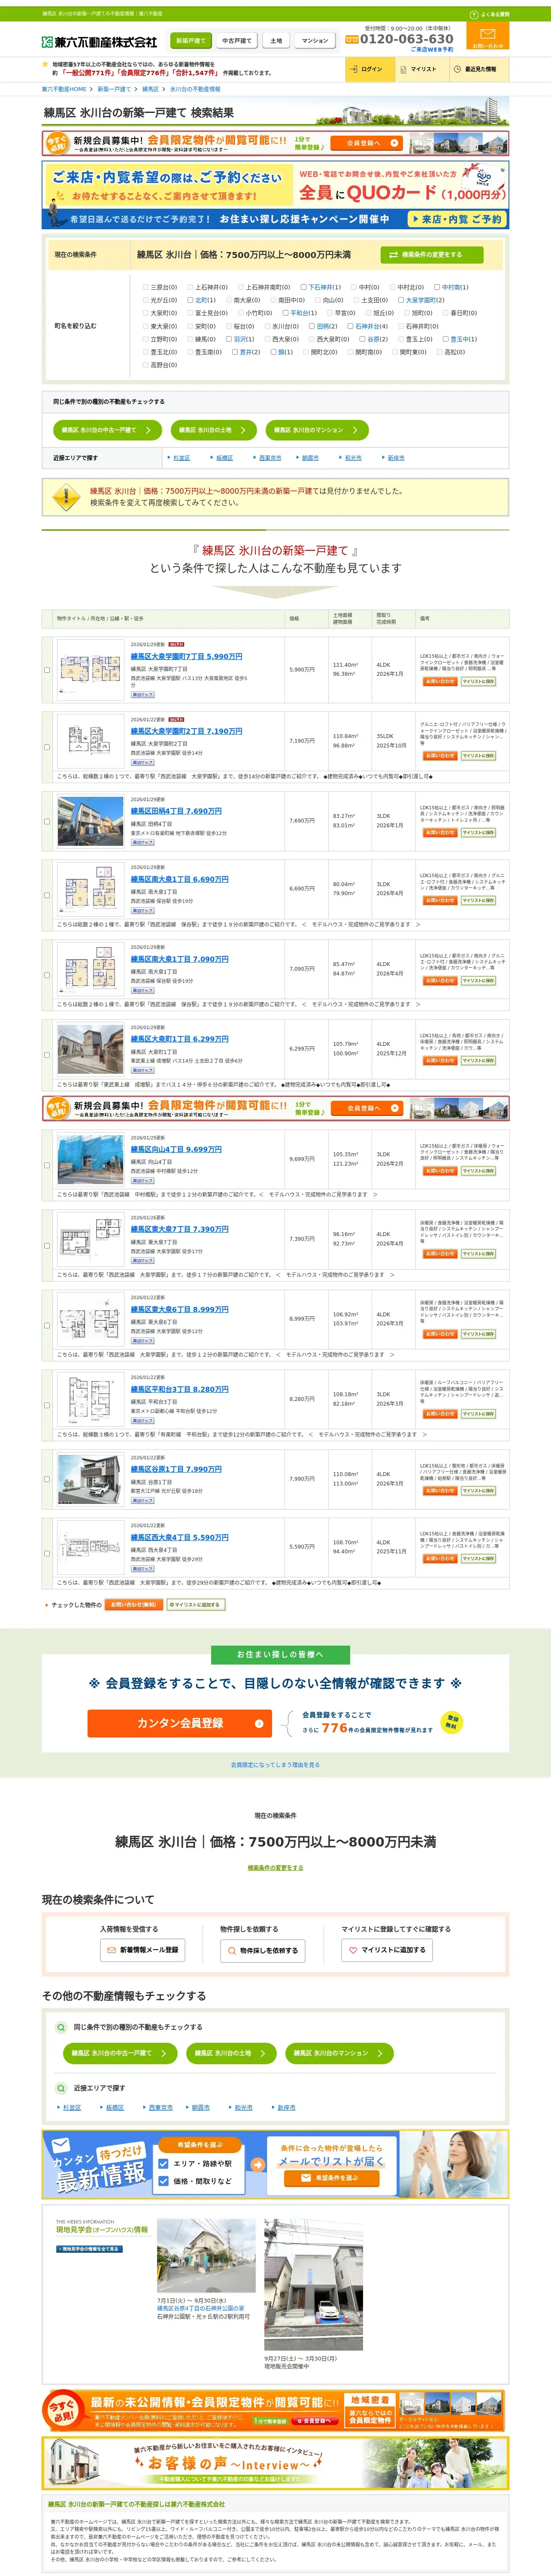Screen dimensions: 551x2576
Task: Open お客様の声 Interview banner
Action: click(x=275, y=2464)
